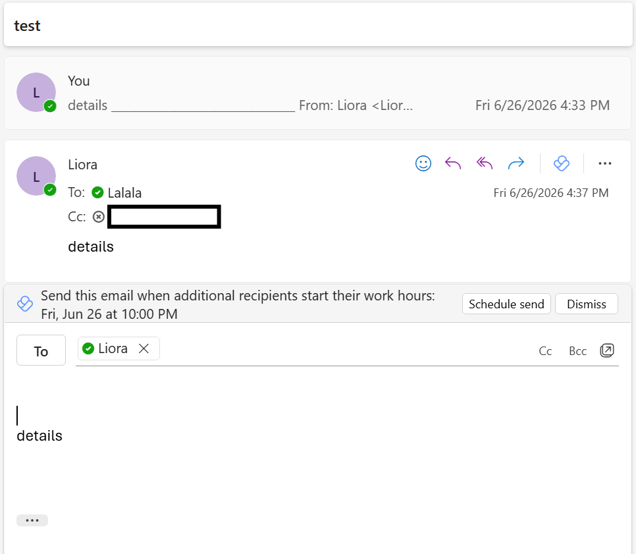The image size is (636, 554).
Task: Open the To recipients picker button
Action: point(41,350)
